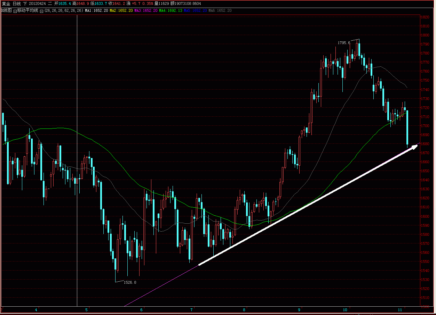Click the 1795.6 high price marker
Image resolution: width=436 pixels, height=315 pixels.
(344, 43)
